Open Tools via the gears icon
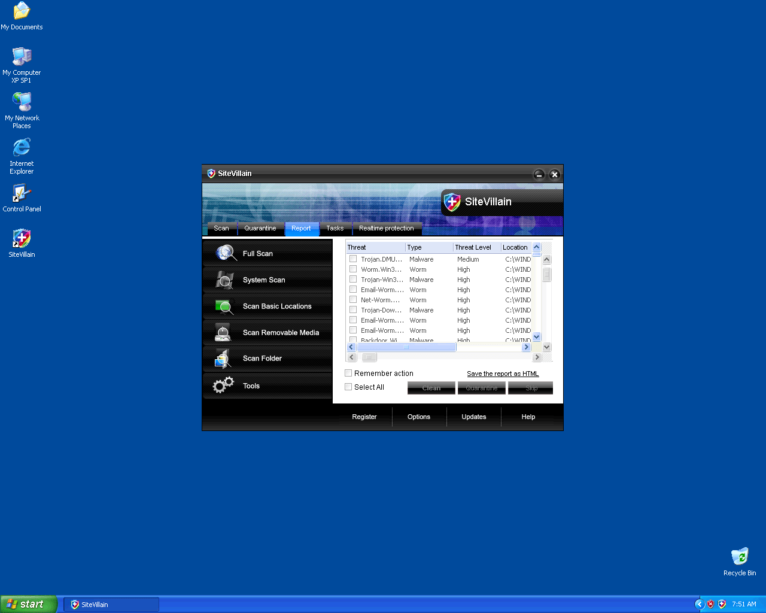 coord(223,386)
